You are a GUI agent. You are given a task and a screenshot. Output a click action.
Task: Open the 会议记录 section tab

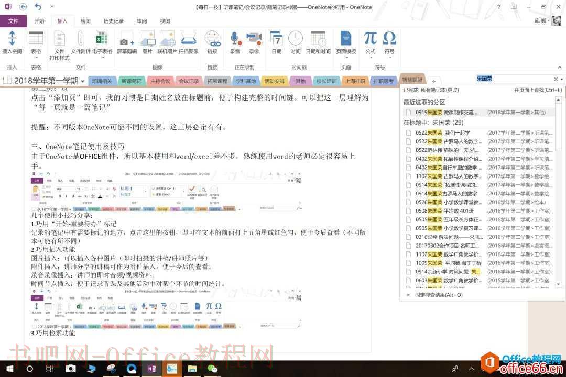[x=189, y=81]
